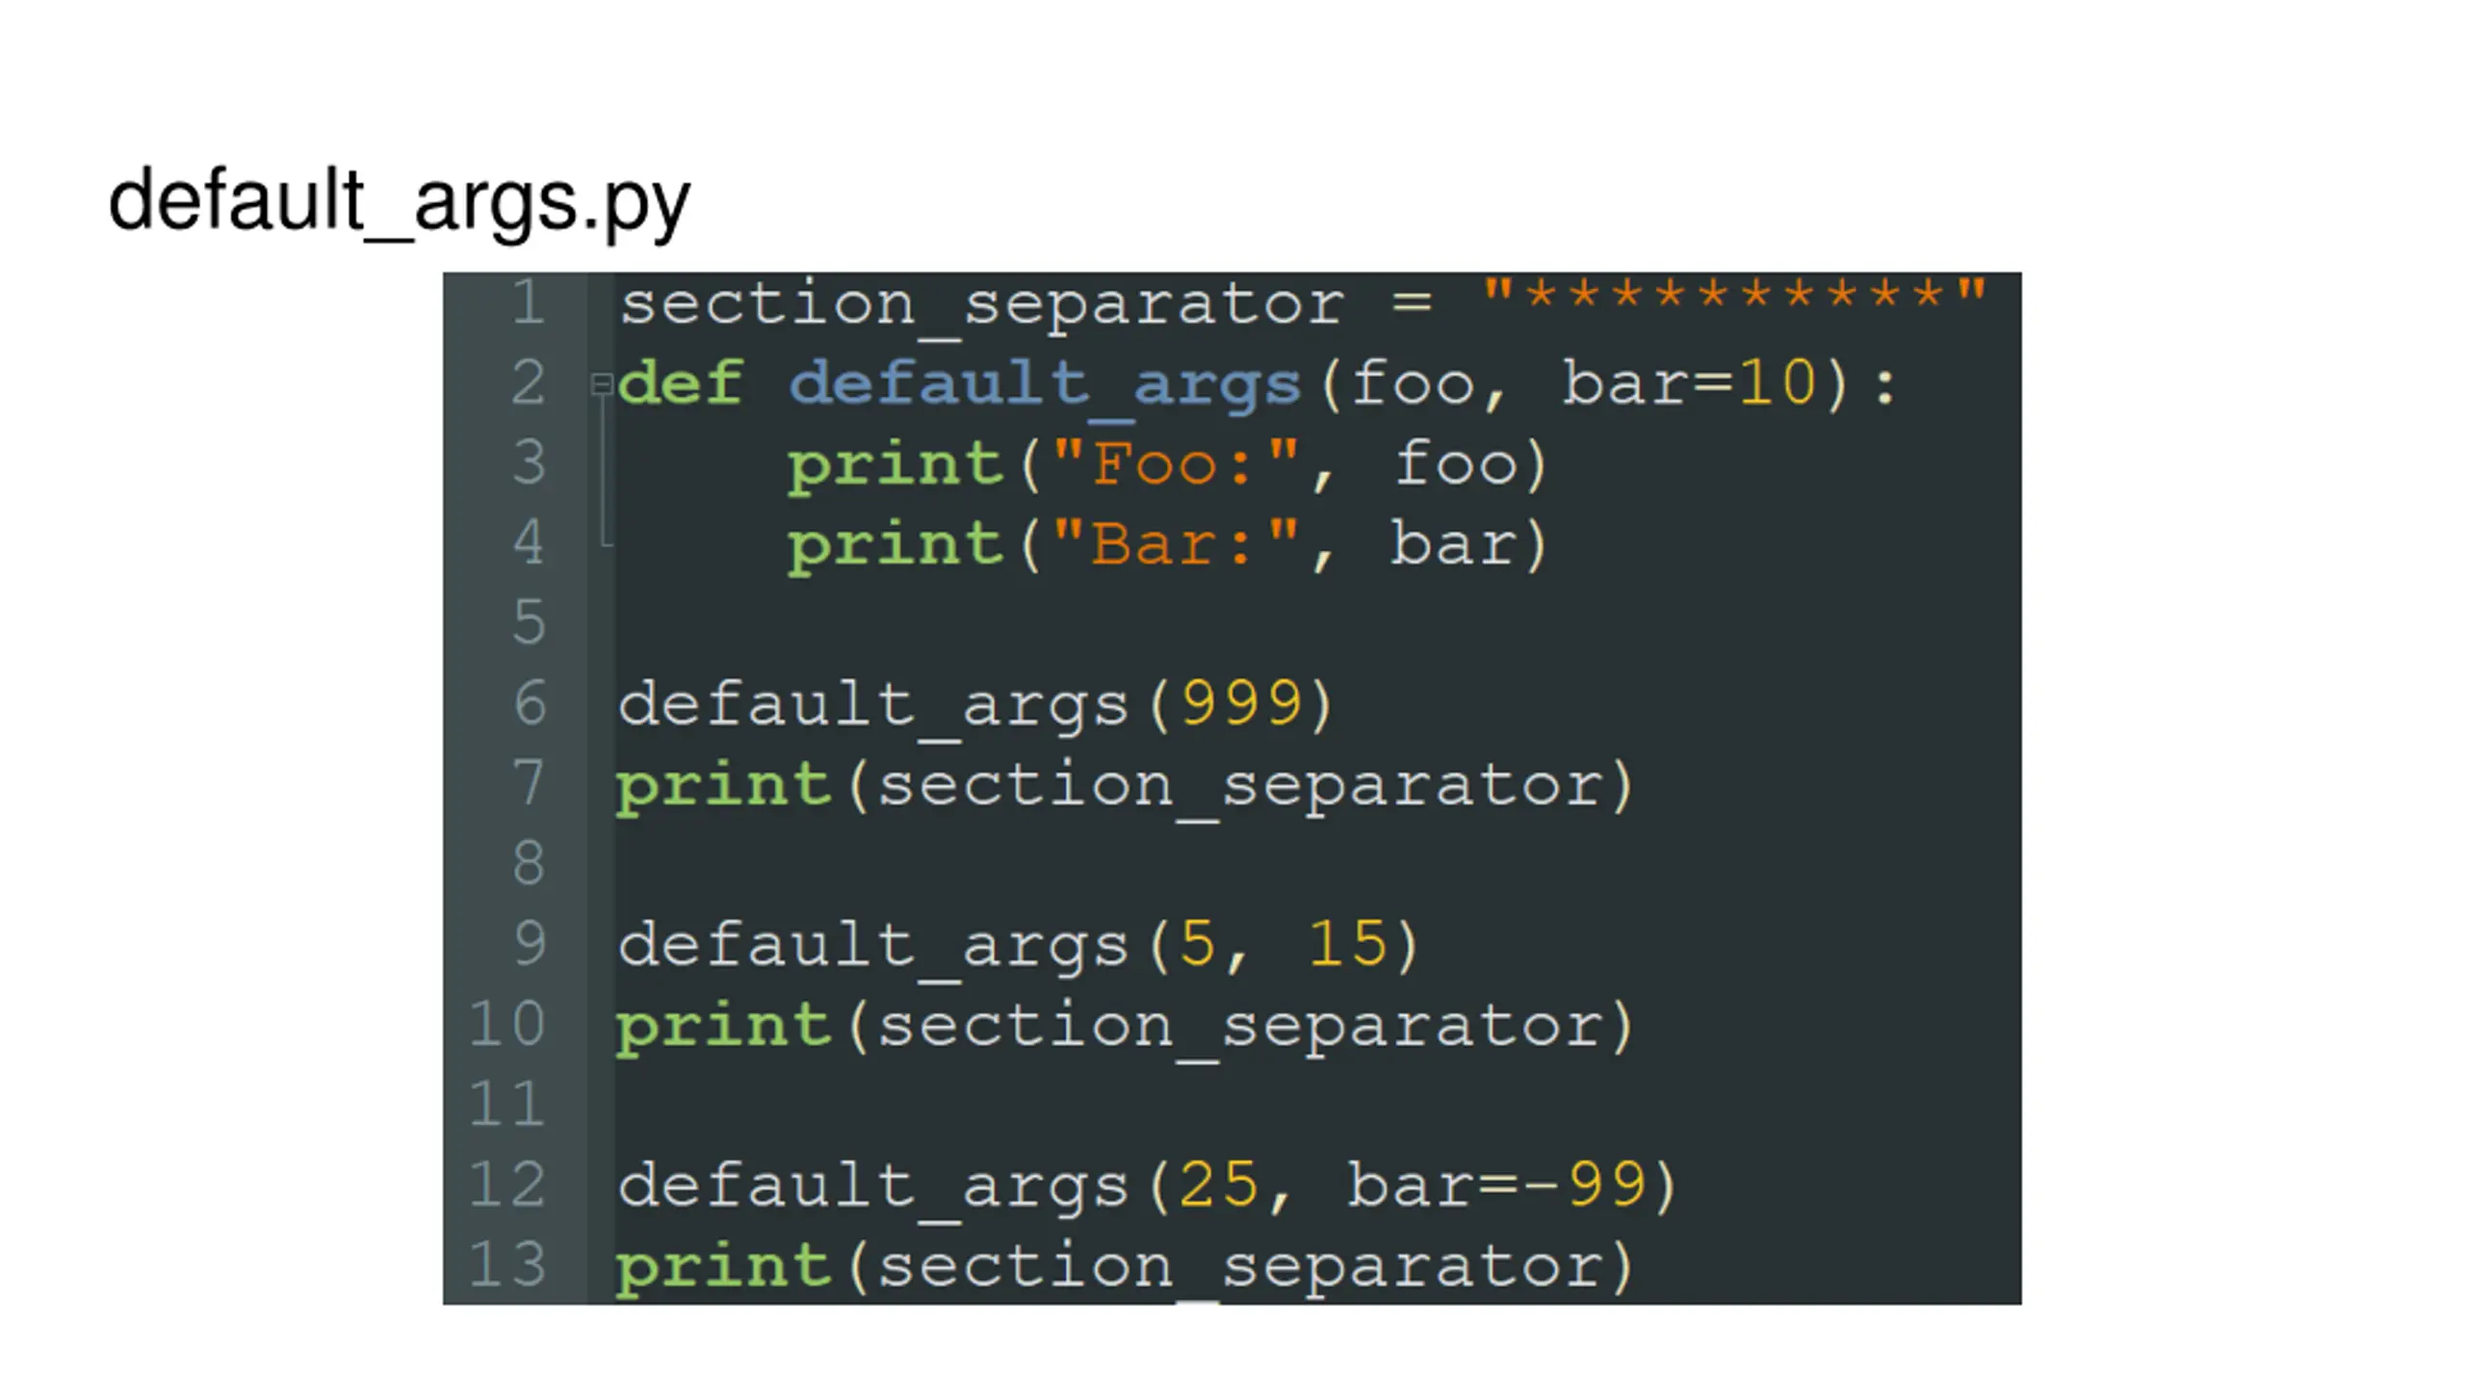Click the 999 argument on line 6

(1242, 702)
